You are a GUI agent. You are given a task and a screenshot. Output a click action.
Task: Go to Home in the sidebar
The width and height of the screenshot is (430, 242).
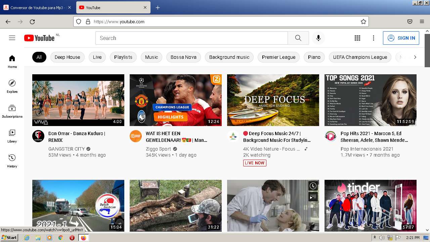(12, 62)
